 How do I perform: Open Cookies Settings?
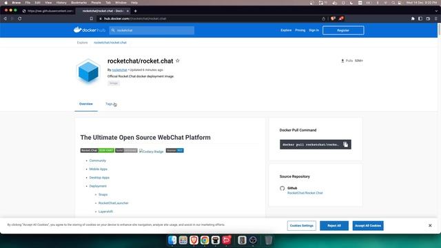coord(302,225)
